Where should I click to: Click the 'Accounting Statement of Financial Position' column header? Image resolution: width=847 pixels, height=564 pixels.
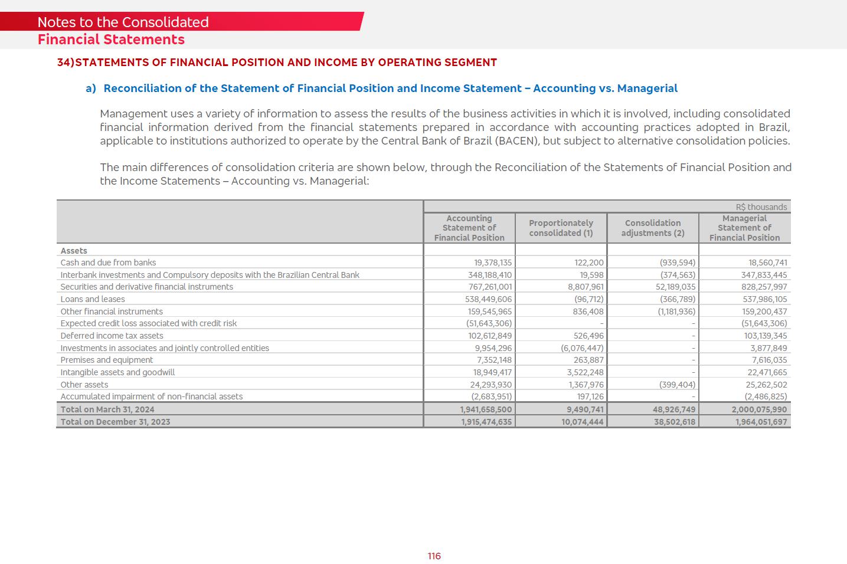point(469,228)
